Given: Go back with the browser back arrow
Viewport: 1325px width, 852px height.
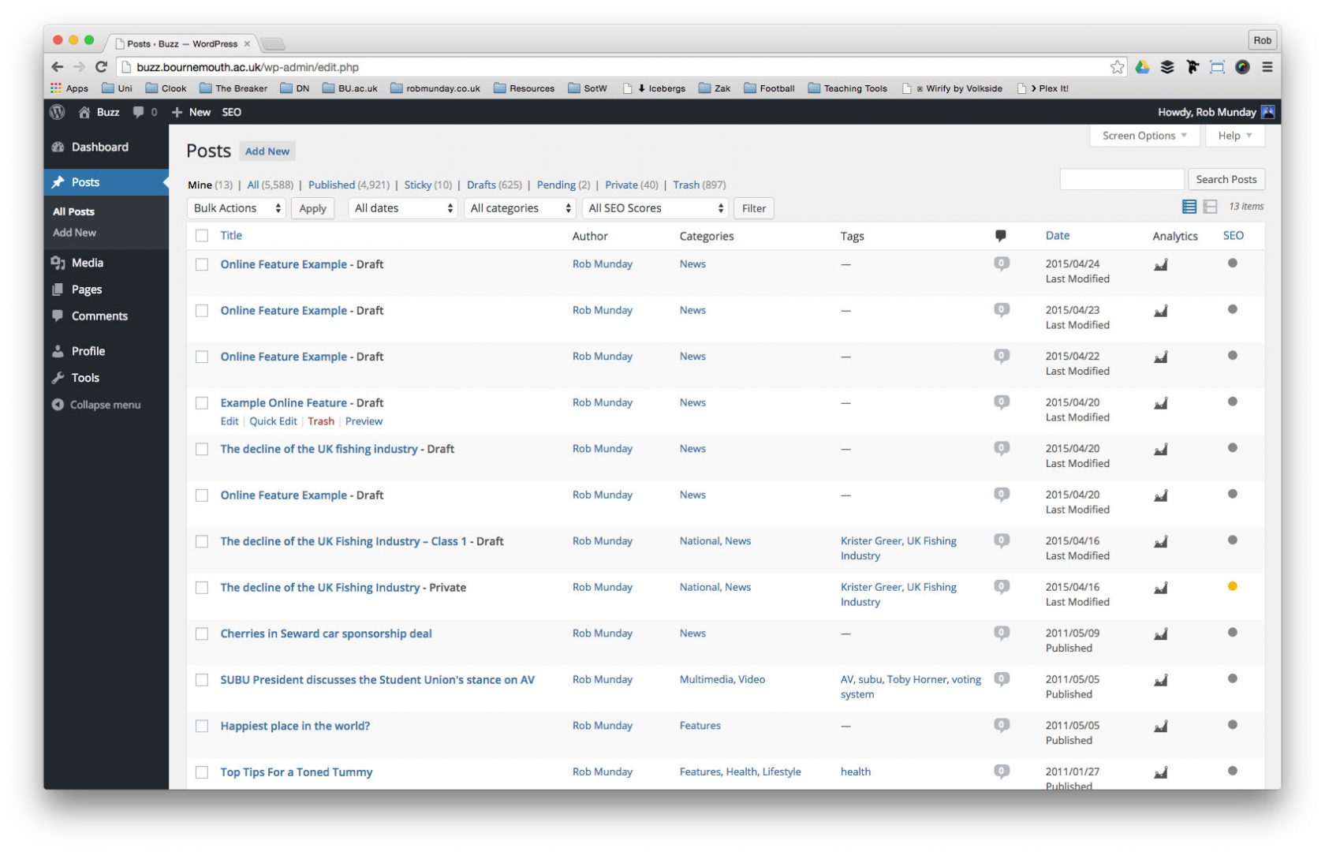Looking at the screenshot, I should [x=57, y=67].
